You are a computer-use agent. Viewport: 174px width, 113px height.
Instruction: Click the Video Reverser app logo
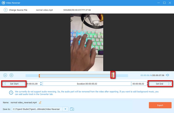click(3, 3)
